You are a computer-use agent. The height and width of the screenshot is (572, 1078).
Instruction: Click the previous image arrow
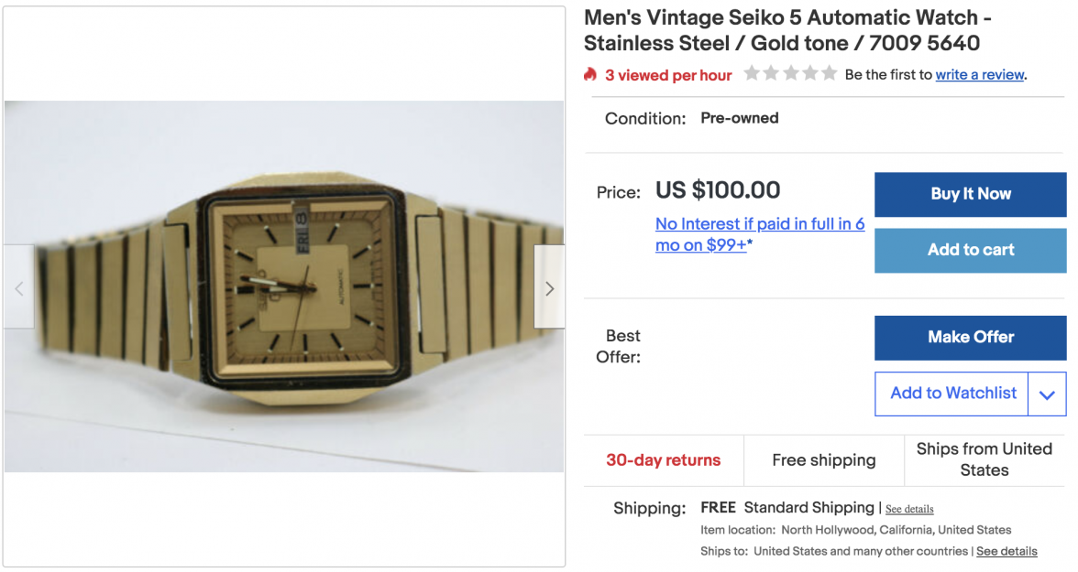(18, 288)
